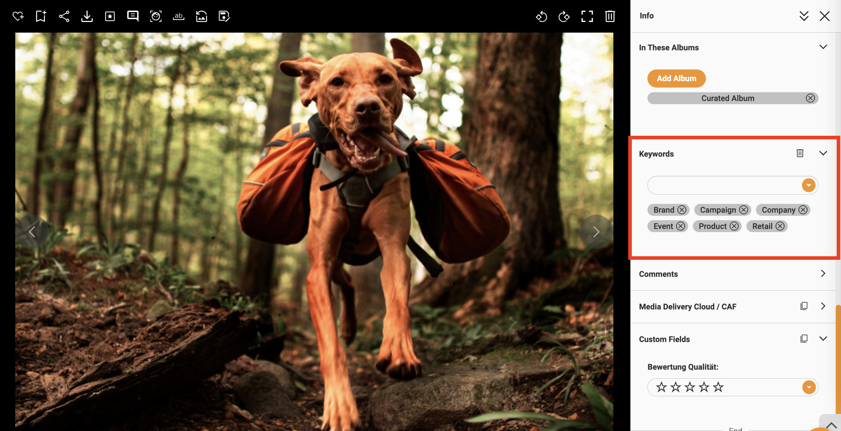Click the Company keyword label

coord(779,210)
